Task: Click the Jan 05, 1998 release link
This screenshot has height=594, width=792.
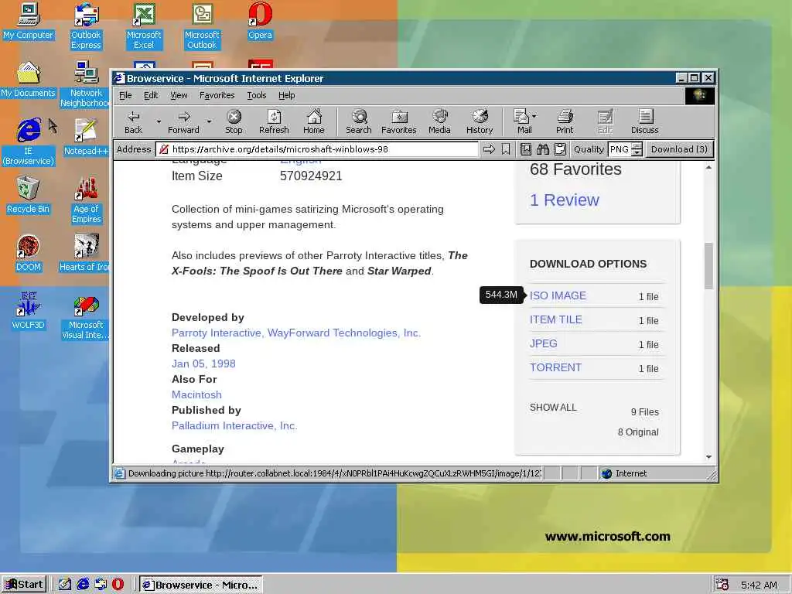Action: tap(203, 364)
